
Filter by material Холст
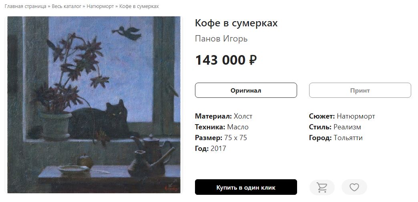point(243,117)
